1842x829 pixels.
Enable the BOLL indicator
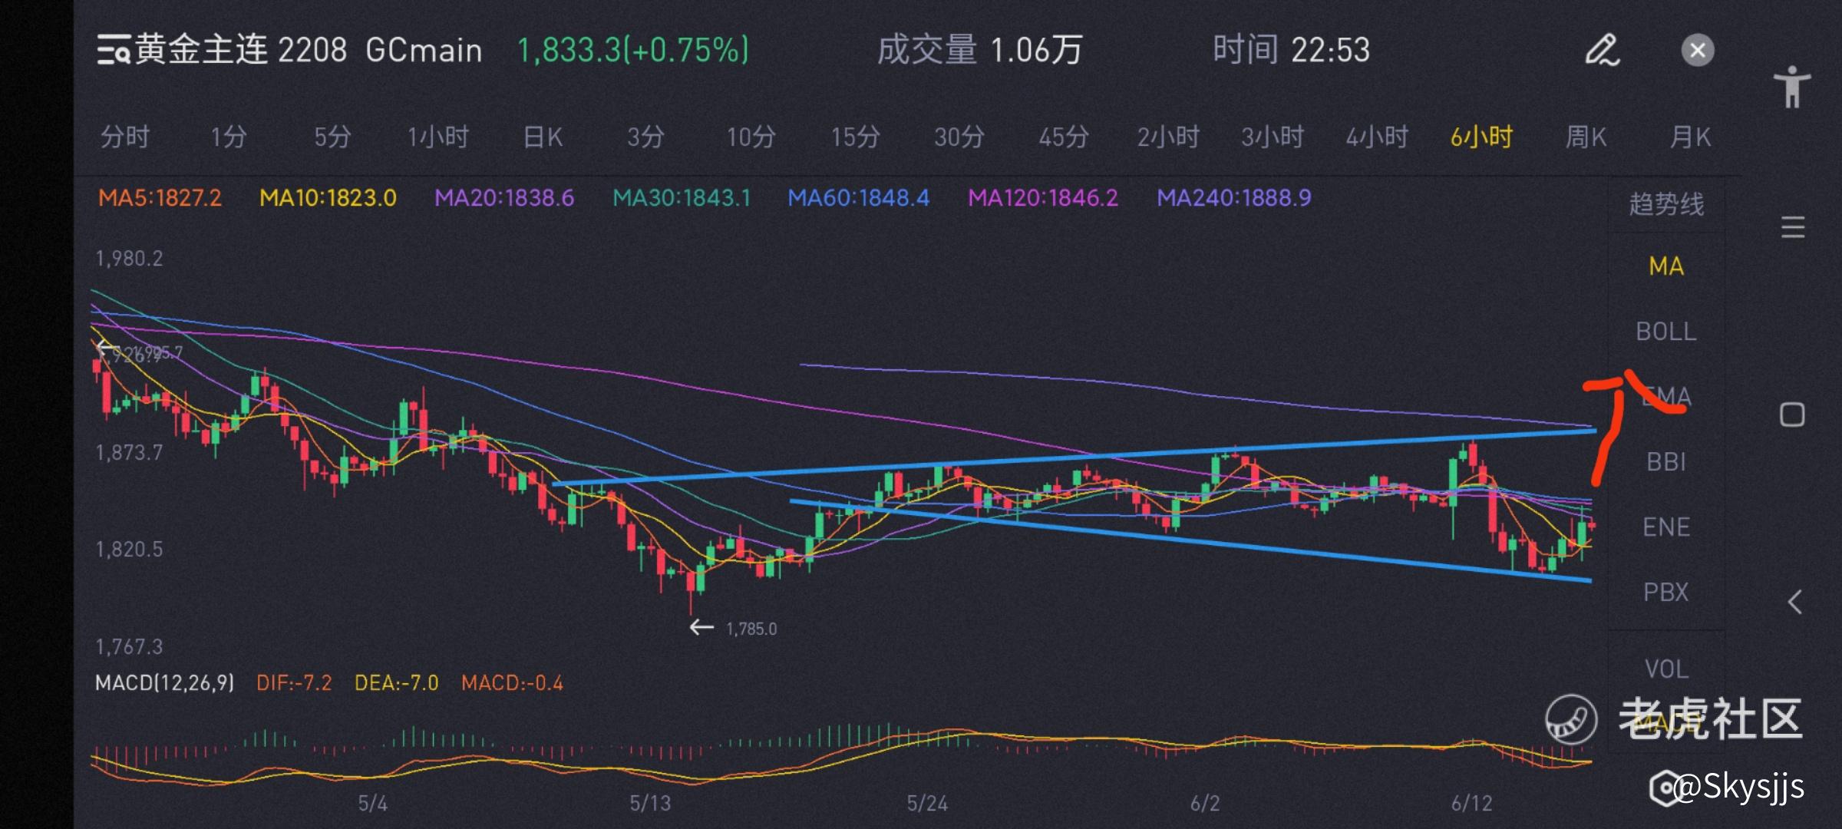tap(1665, 332)
